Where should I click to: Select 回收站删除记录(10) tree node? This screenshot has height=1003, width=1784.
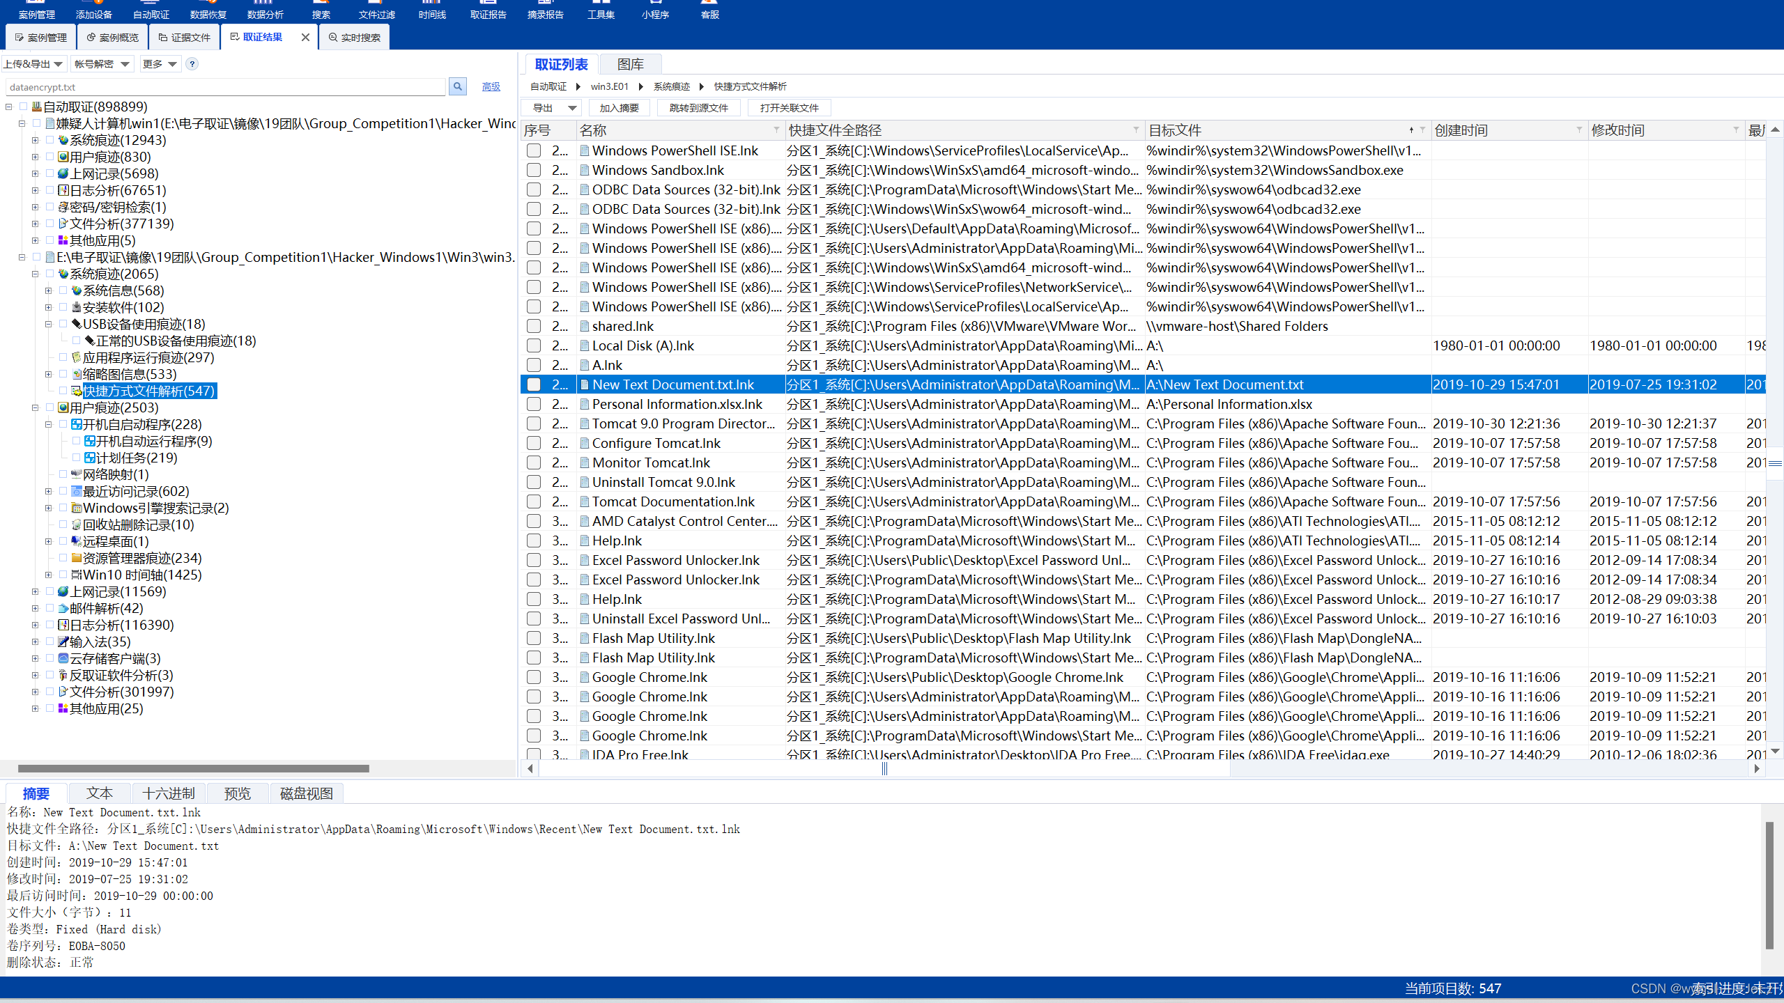[138, 524]
